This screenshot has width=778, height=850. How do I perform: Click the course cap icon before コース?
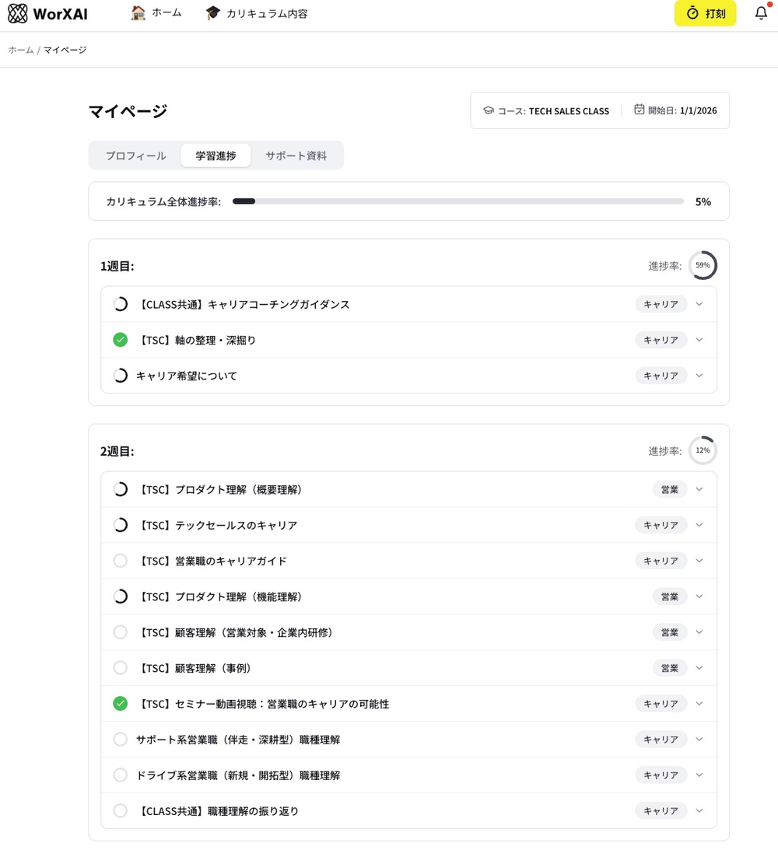click(x=489, y=110)
